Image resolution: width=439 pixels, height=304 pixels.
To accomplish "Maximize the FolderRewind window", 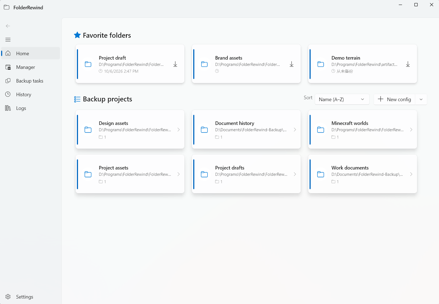I will tap(416, 5).
